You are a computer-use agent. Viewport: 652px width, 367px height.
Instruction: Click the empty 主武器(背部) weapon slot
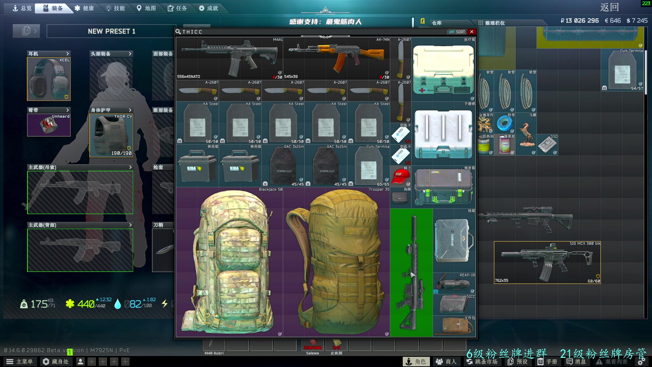pyautogui.click(x=80, y=250)
